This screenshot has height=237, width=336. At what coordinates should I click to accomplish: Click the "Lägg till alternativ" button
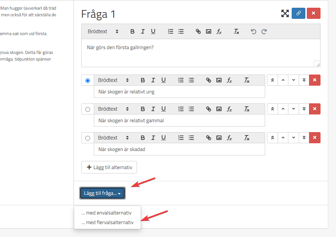click(x=109, y=167)
